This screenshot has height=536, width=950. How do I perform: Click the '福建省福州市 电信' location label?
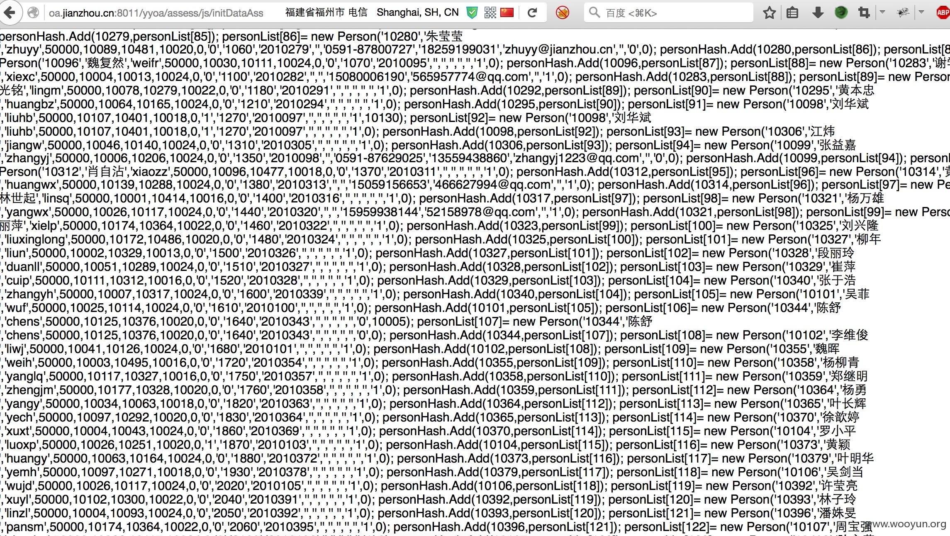(326, 12)
